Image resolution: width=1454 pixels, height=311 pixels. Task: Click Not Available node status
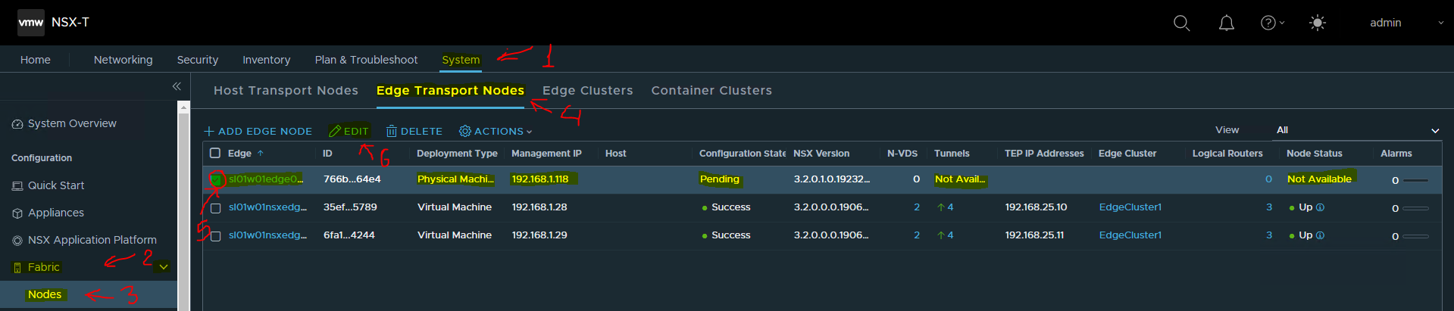tap(1319, 179)
